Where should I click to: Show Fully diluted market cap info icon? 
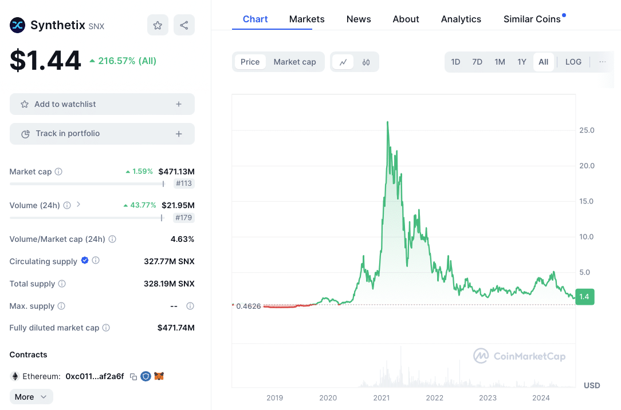click(106, 328)
